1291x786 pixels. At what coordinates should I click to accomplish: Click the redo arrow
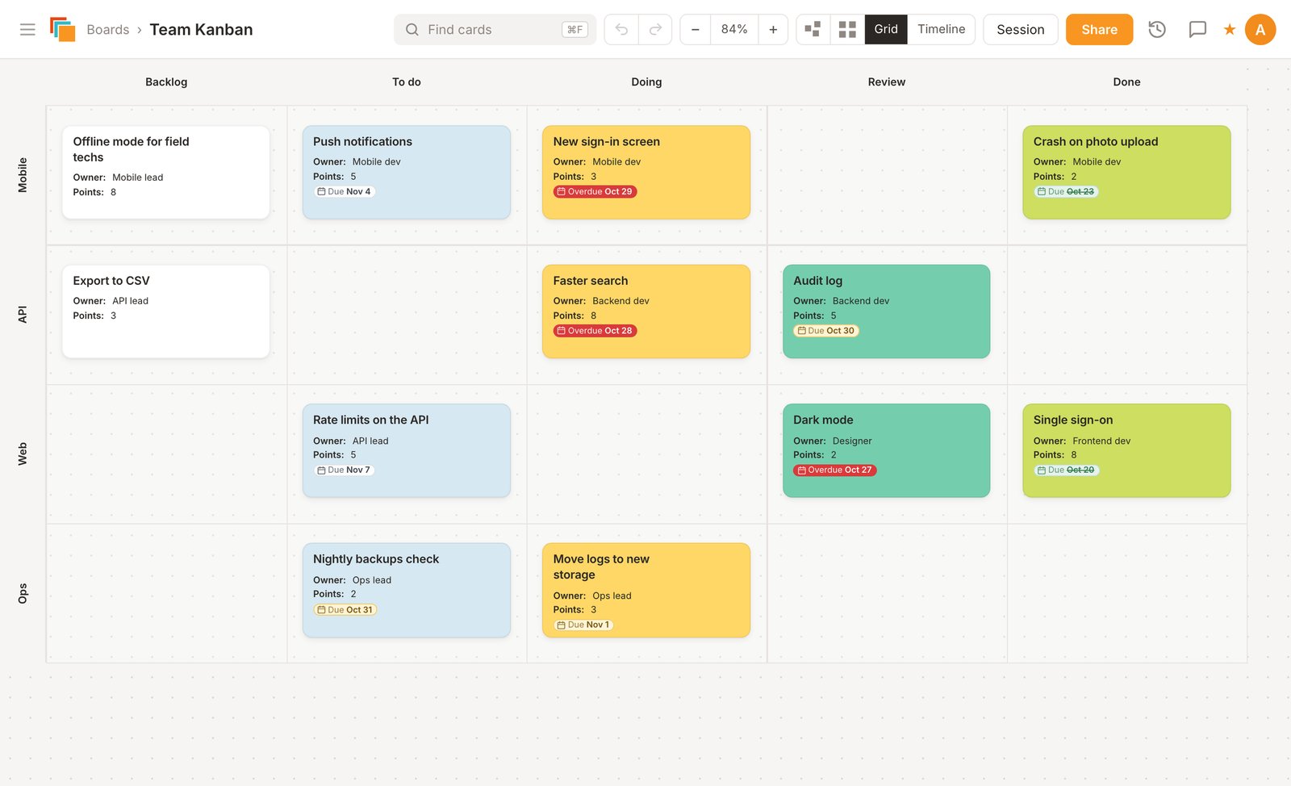coord(655,30)
